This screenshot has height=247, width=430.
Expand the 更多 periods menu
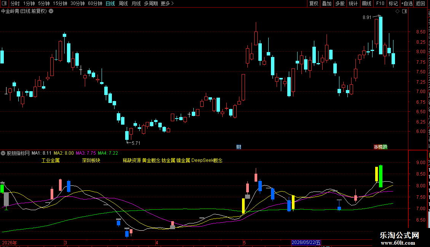point(167,3)
